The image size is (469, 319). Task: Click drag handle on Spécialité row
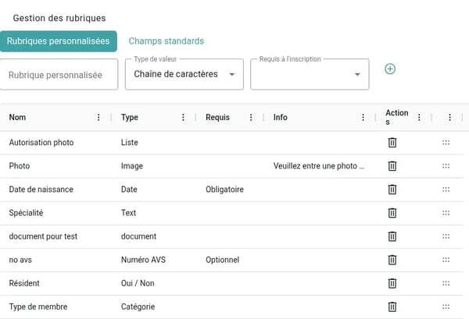tap(446, 213)
